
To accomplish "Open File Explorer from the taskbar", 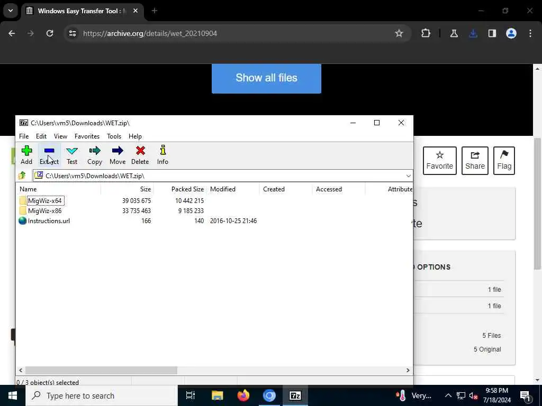I will tap(218, 395).
